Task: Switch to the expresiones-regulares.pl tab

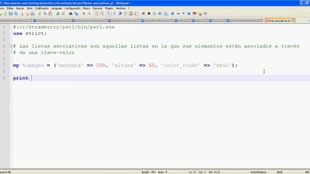Action: pyautogui.click(x=89, y=21)
